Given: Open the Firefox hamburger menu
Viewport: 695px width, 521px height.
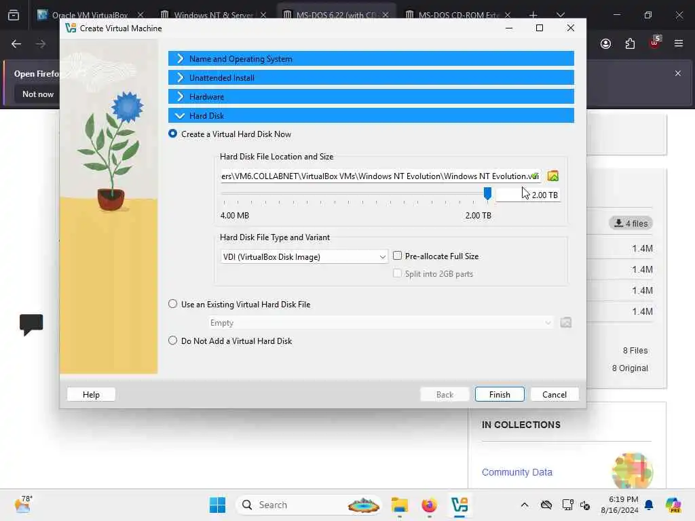Looking at the screenshot, I should (x=679, y=43).
